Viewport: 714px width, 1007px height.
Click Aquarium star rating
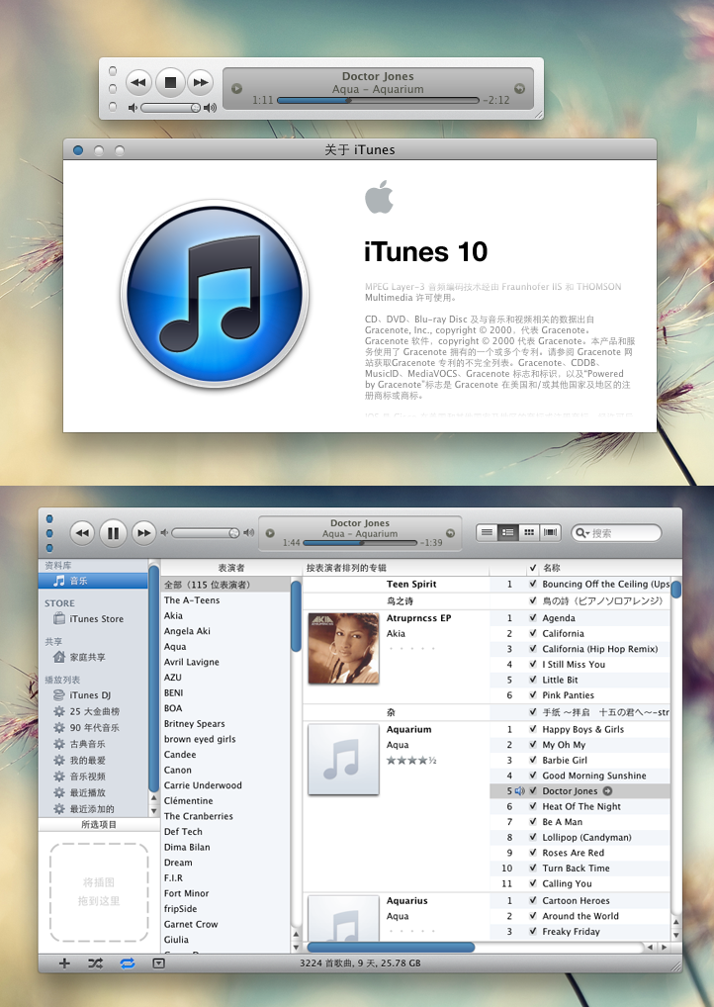point(411,761)
